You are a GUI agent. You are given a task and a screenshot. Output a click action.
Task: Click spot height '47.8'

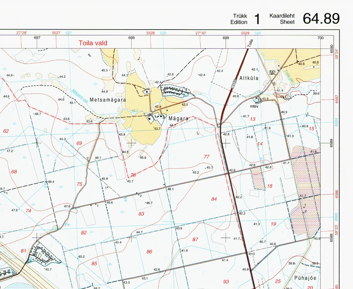14,210
